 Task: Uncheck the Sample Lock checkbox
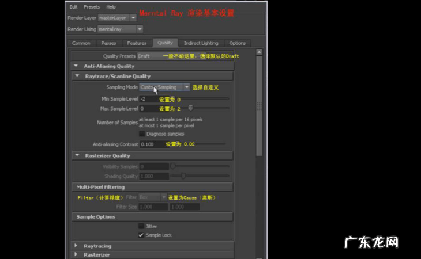click(141, 235)
